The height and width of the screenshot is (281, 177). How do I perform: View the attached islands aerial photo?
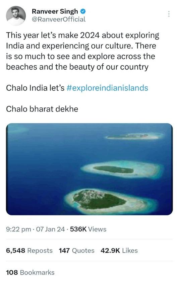[x=89, y=169]
